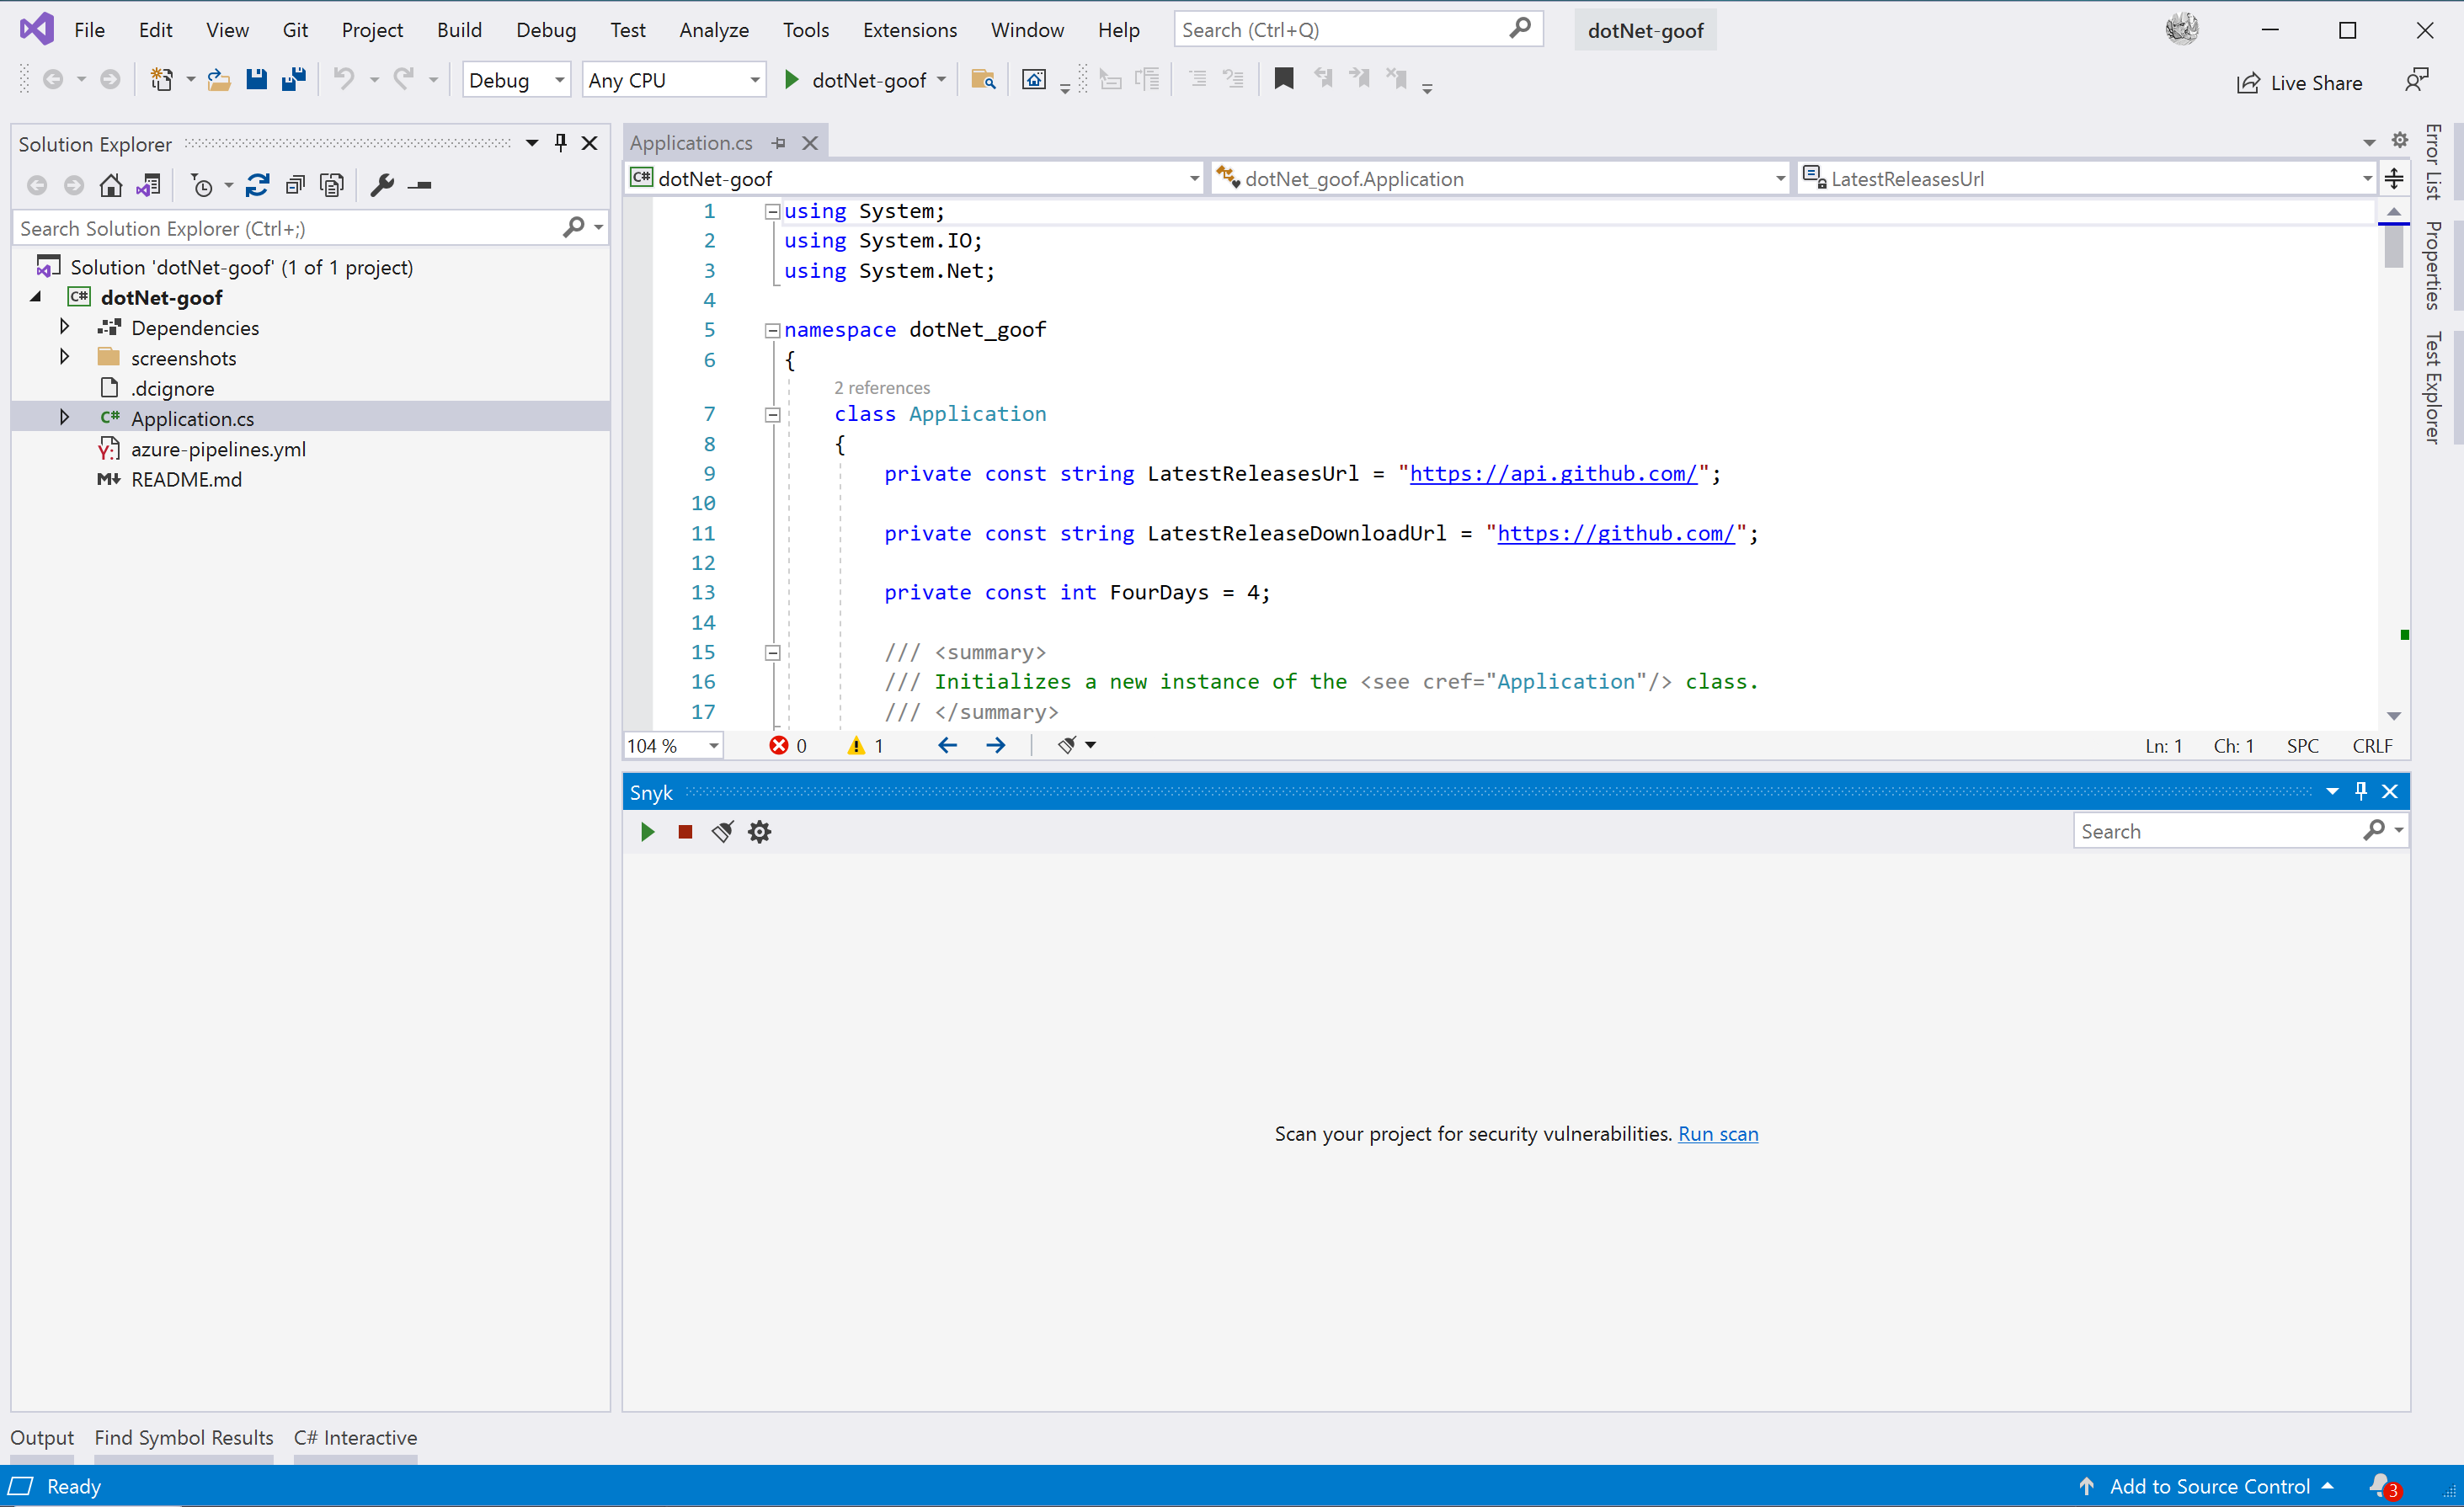
Task: Click the Run scan link
Action: coord(1717,1133)
